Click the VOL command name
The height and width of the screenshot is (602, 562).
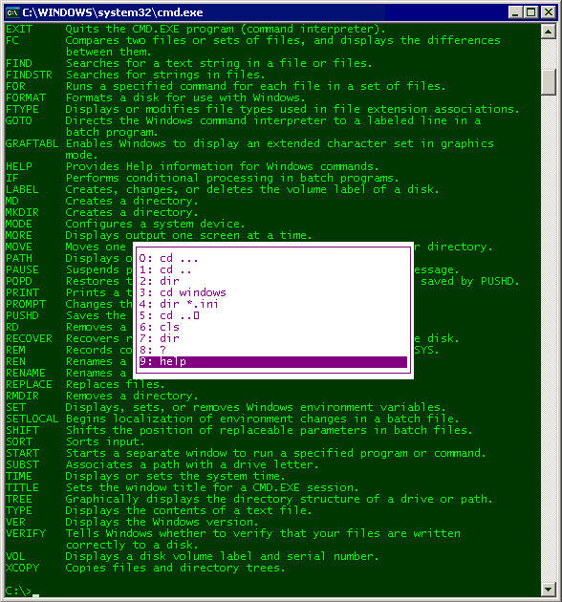pos(15,557)
